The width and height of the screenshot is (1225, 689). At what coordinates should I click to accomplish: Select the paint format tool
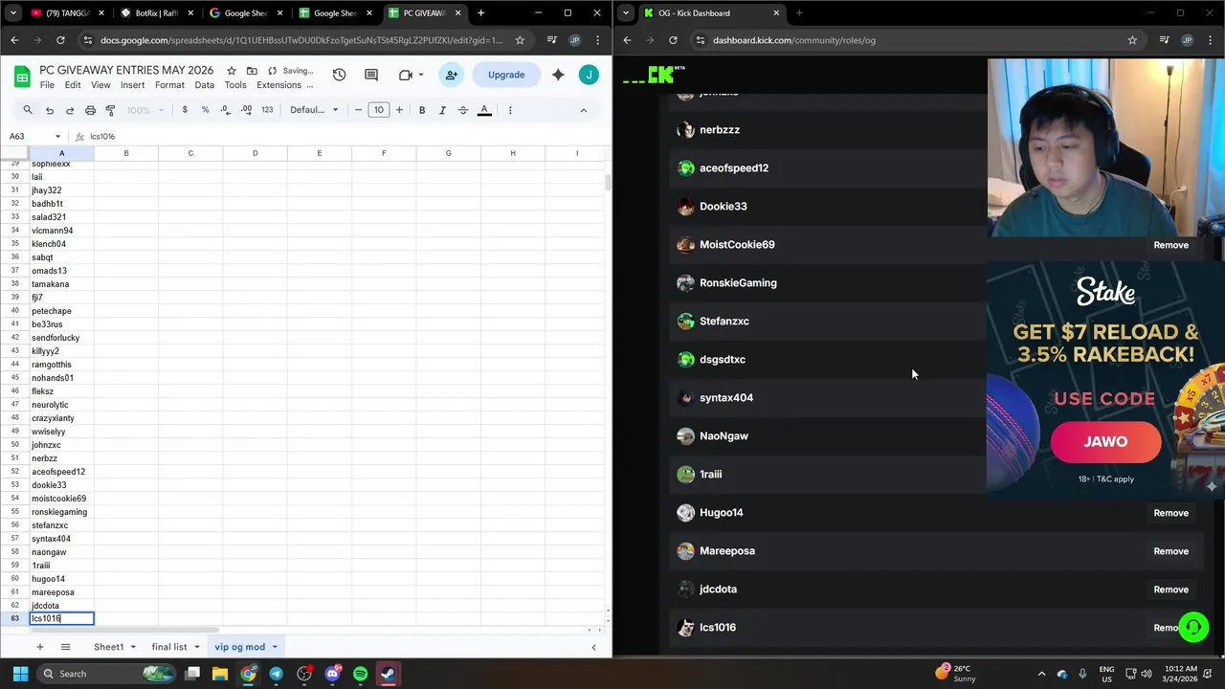click(110, 110)
